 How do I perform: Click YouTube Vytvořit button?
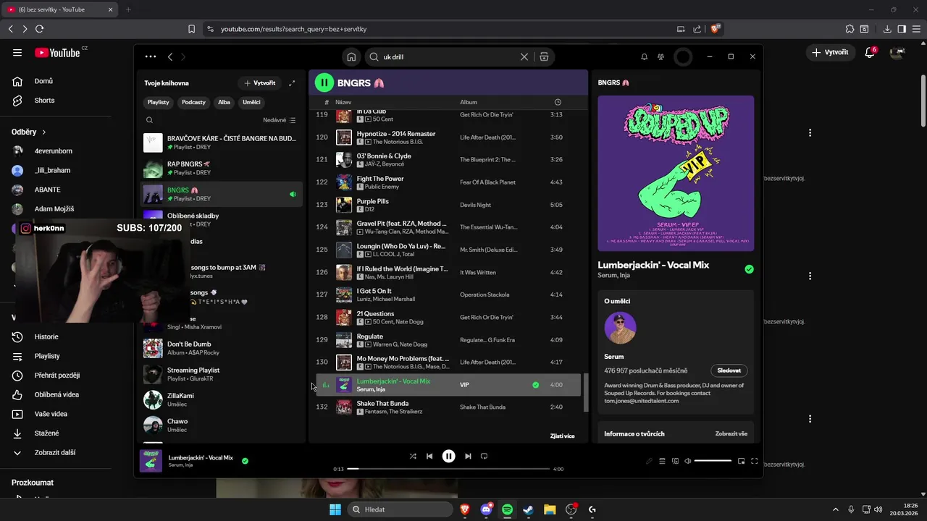pos(830,52)
